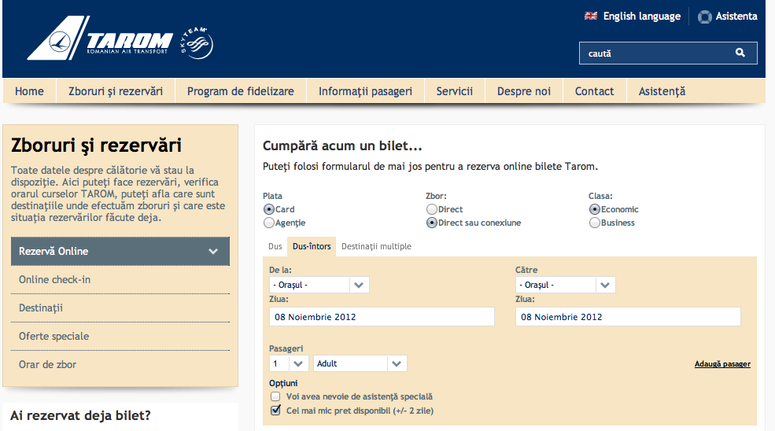Uncheck the lowest available price option
This screenshot has height=431, width=775.
tap(275, 411)
